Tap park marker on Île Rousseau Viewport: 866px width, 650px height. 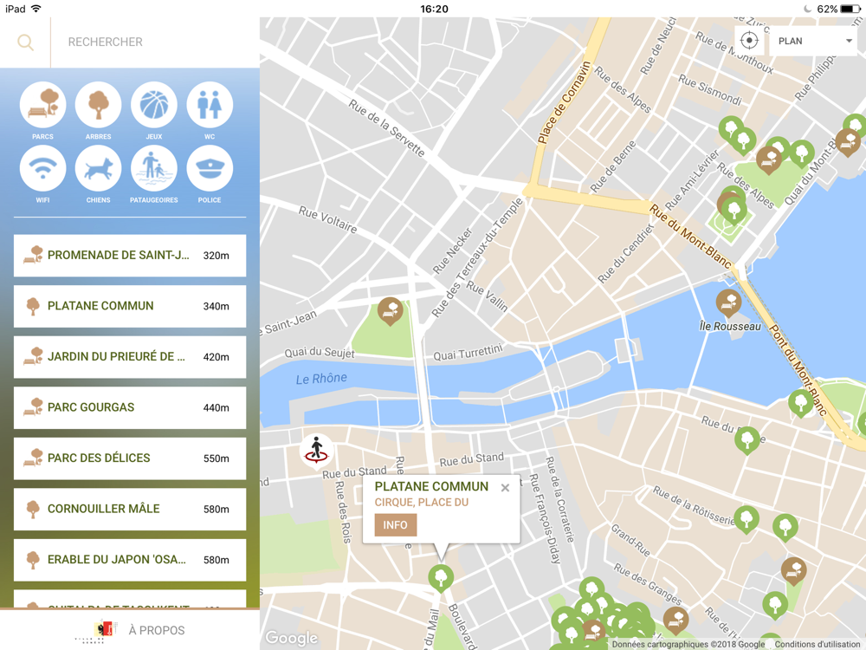(728, 302)
